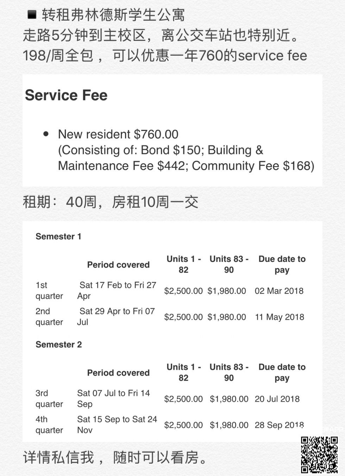Select the 2nd quarter row label
The width and height of the screenshot is (345, 476).
[49, 317]
